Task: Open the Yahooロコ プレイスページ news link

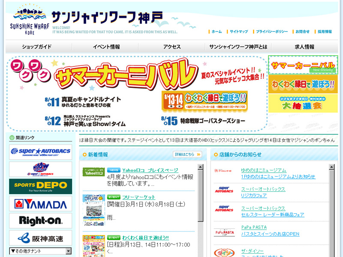Action: (150, 170)
